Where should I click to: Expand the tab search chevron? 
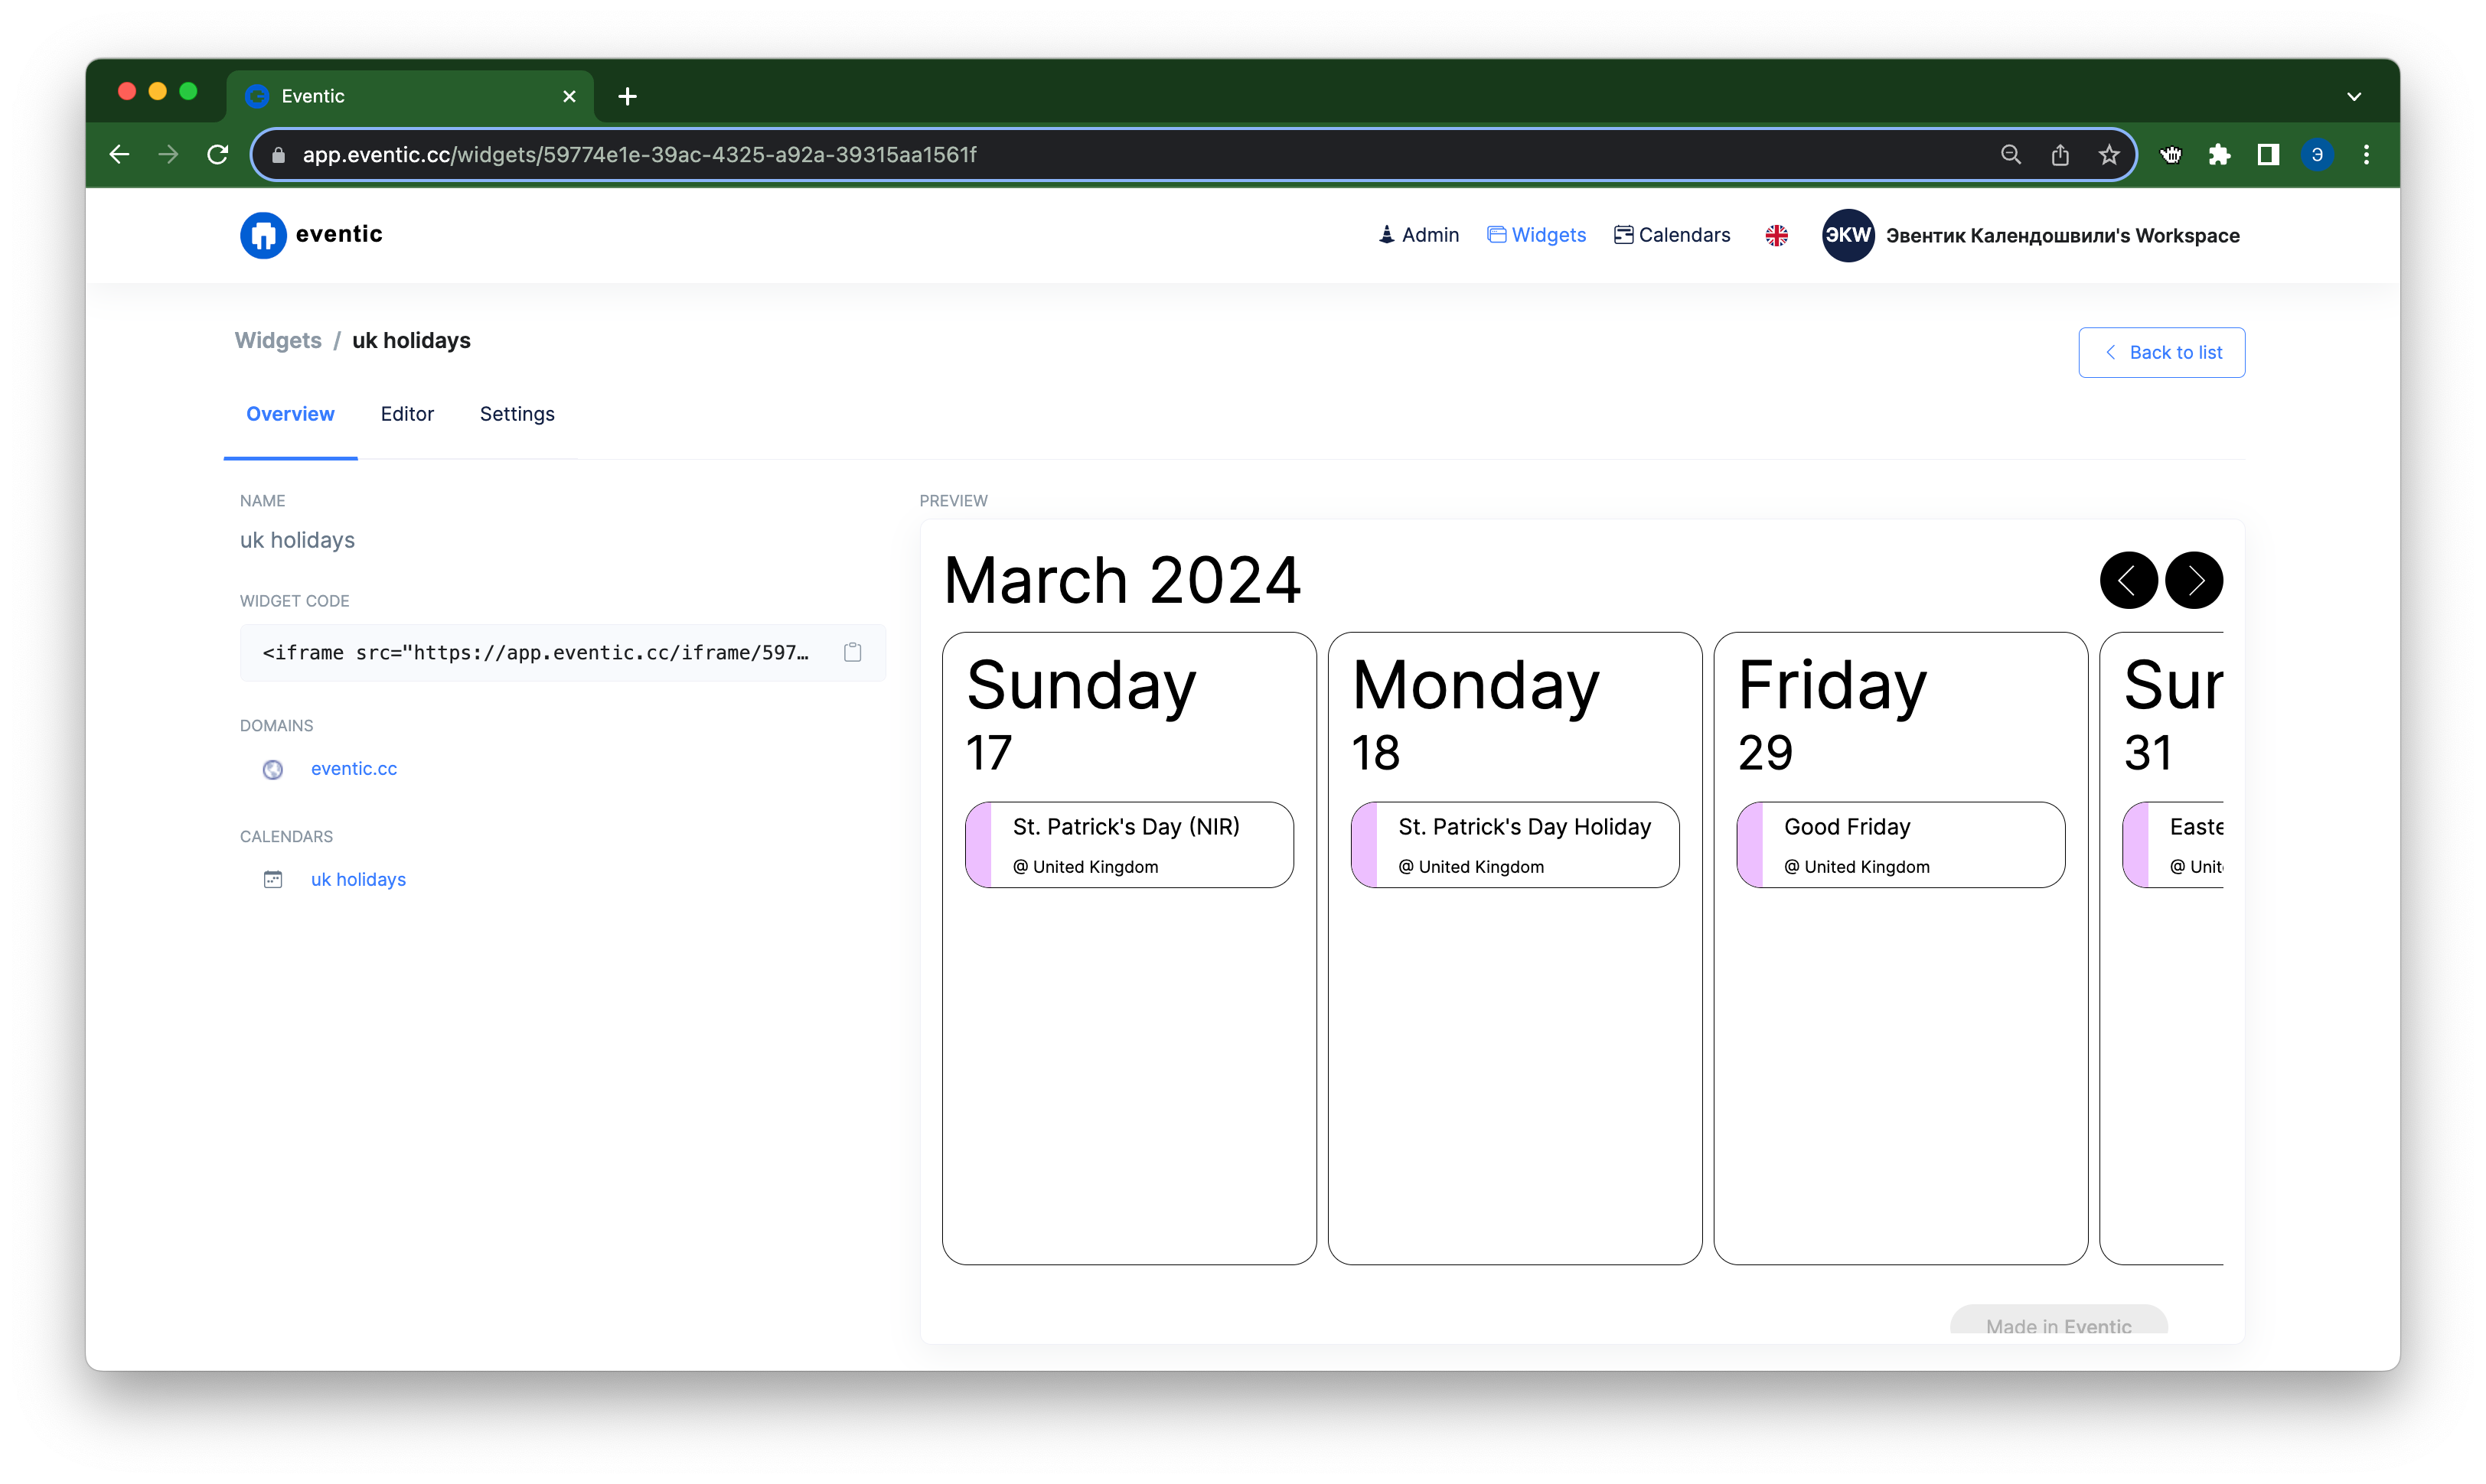[x=2354, y=96]
